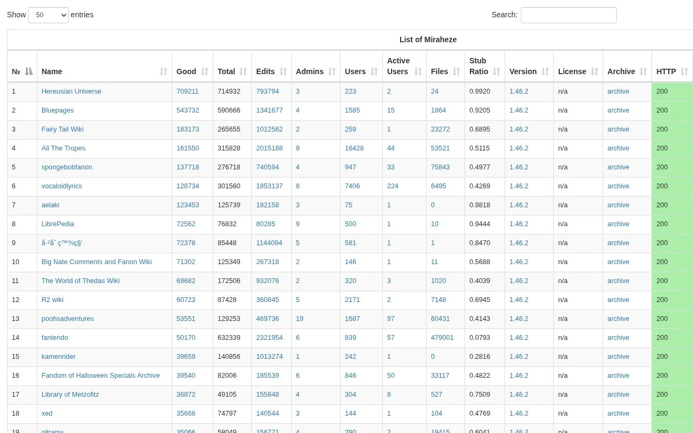Click sort arrows beside Archive header
The image size is (693, 433).
643,71
